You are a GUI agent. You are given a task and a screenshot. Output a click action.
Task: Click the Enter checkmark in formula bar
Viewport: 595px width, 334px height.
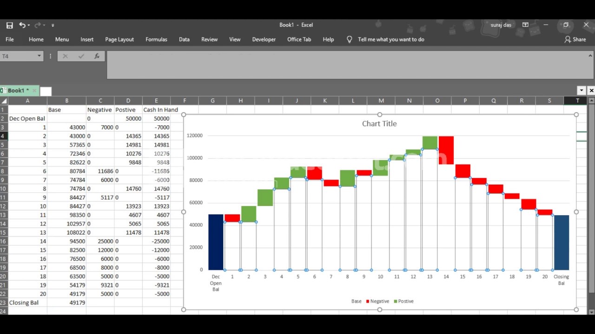pyautogui.click(x=81, y=56)
